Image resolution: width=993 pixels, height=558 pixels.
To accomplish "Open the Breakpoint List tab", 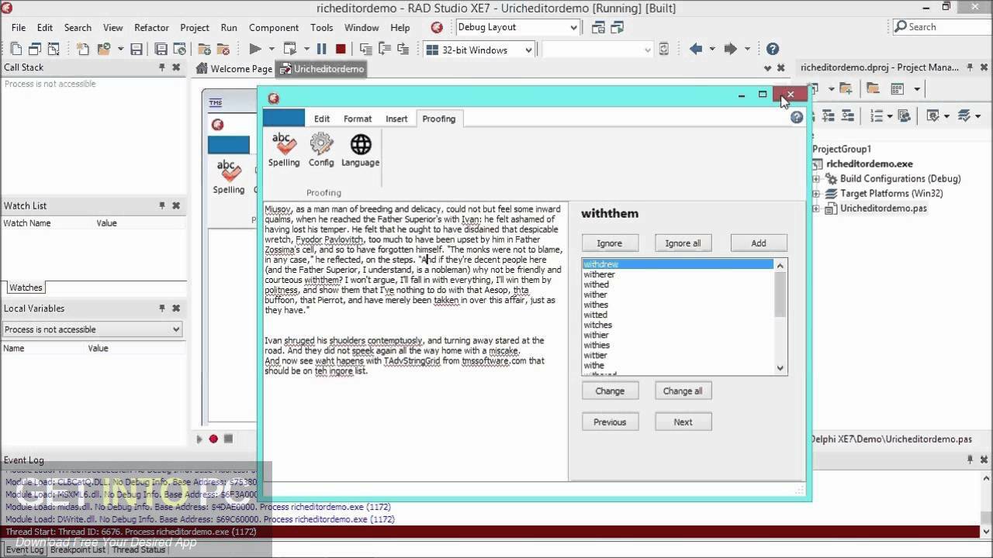I will point(76,549).
